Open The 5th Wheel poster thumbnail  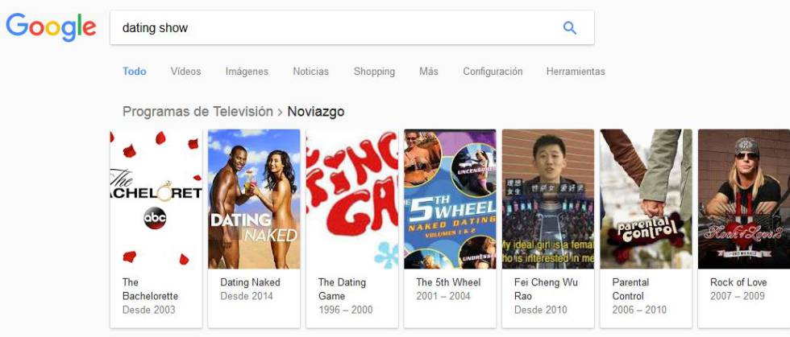pyautogui.click(x=450, y=199)
